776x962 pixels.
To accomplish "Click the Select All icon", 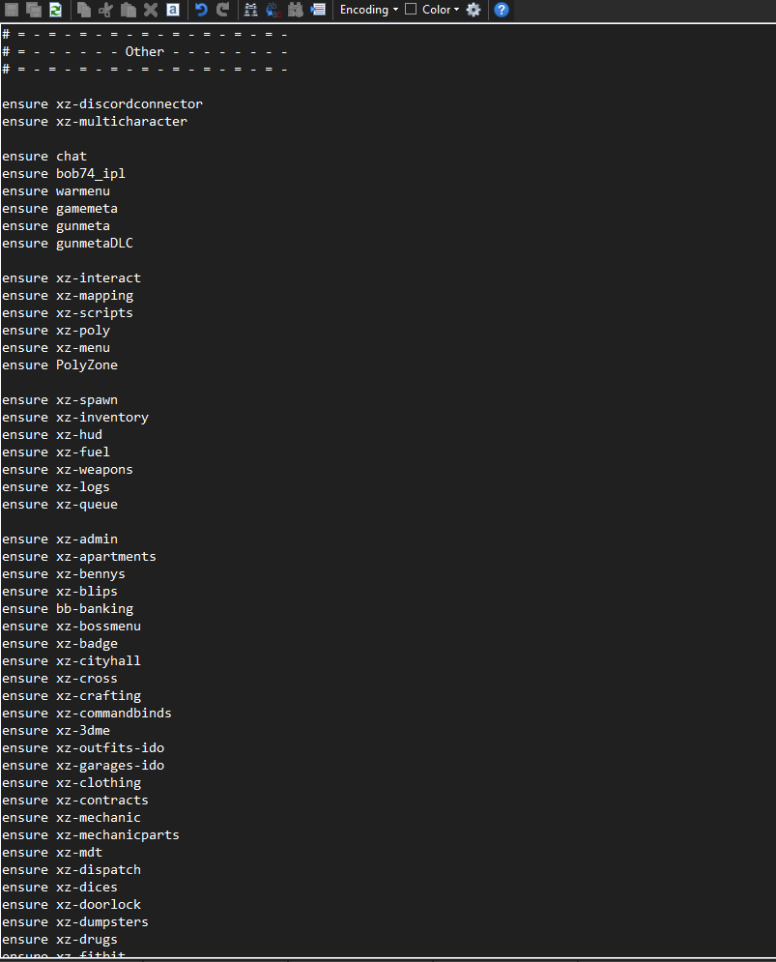I will [173, 10].
